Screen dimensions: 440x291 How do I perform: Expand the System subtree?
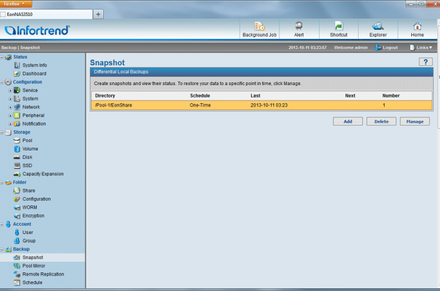10,99
